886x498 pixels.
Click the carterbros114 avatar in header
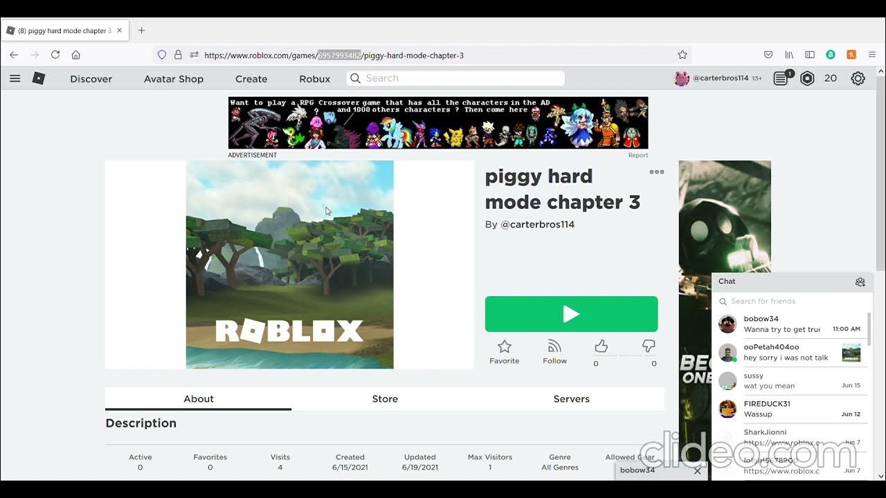[682, 78]
